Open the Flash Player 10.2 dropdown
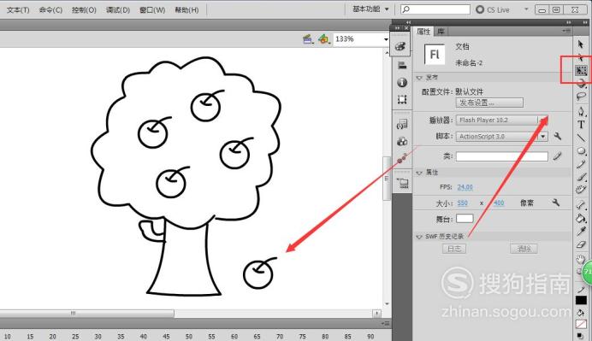The width and height of the screenshot is (592, 341). [543, 120]
